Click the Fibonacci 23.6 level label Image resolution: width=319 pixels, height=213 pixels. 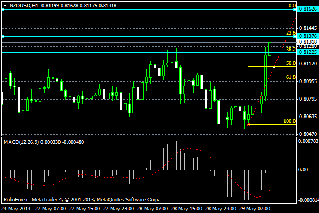(291, 33)
